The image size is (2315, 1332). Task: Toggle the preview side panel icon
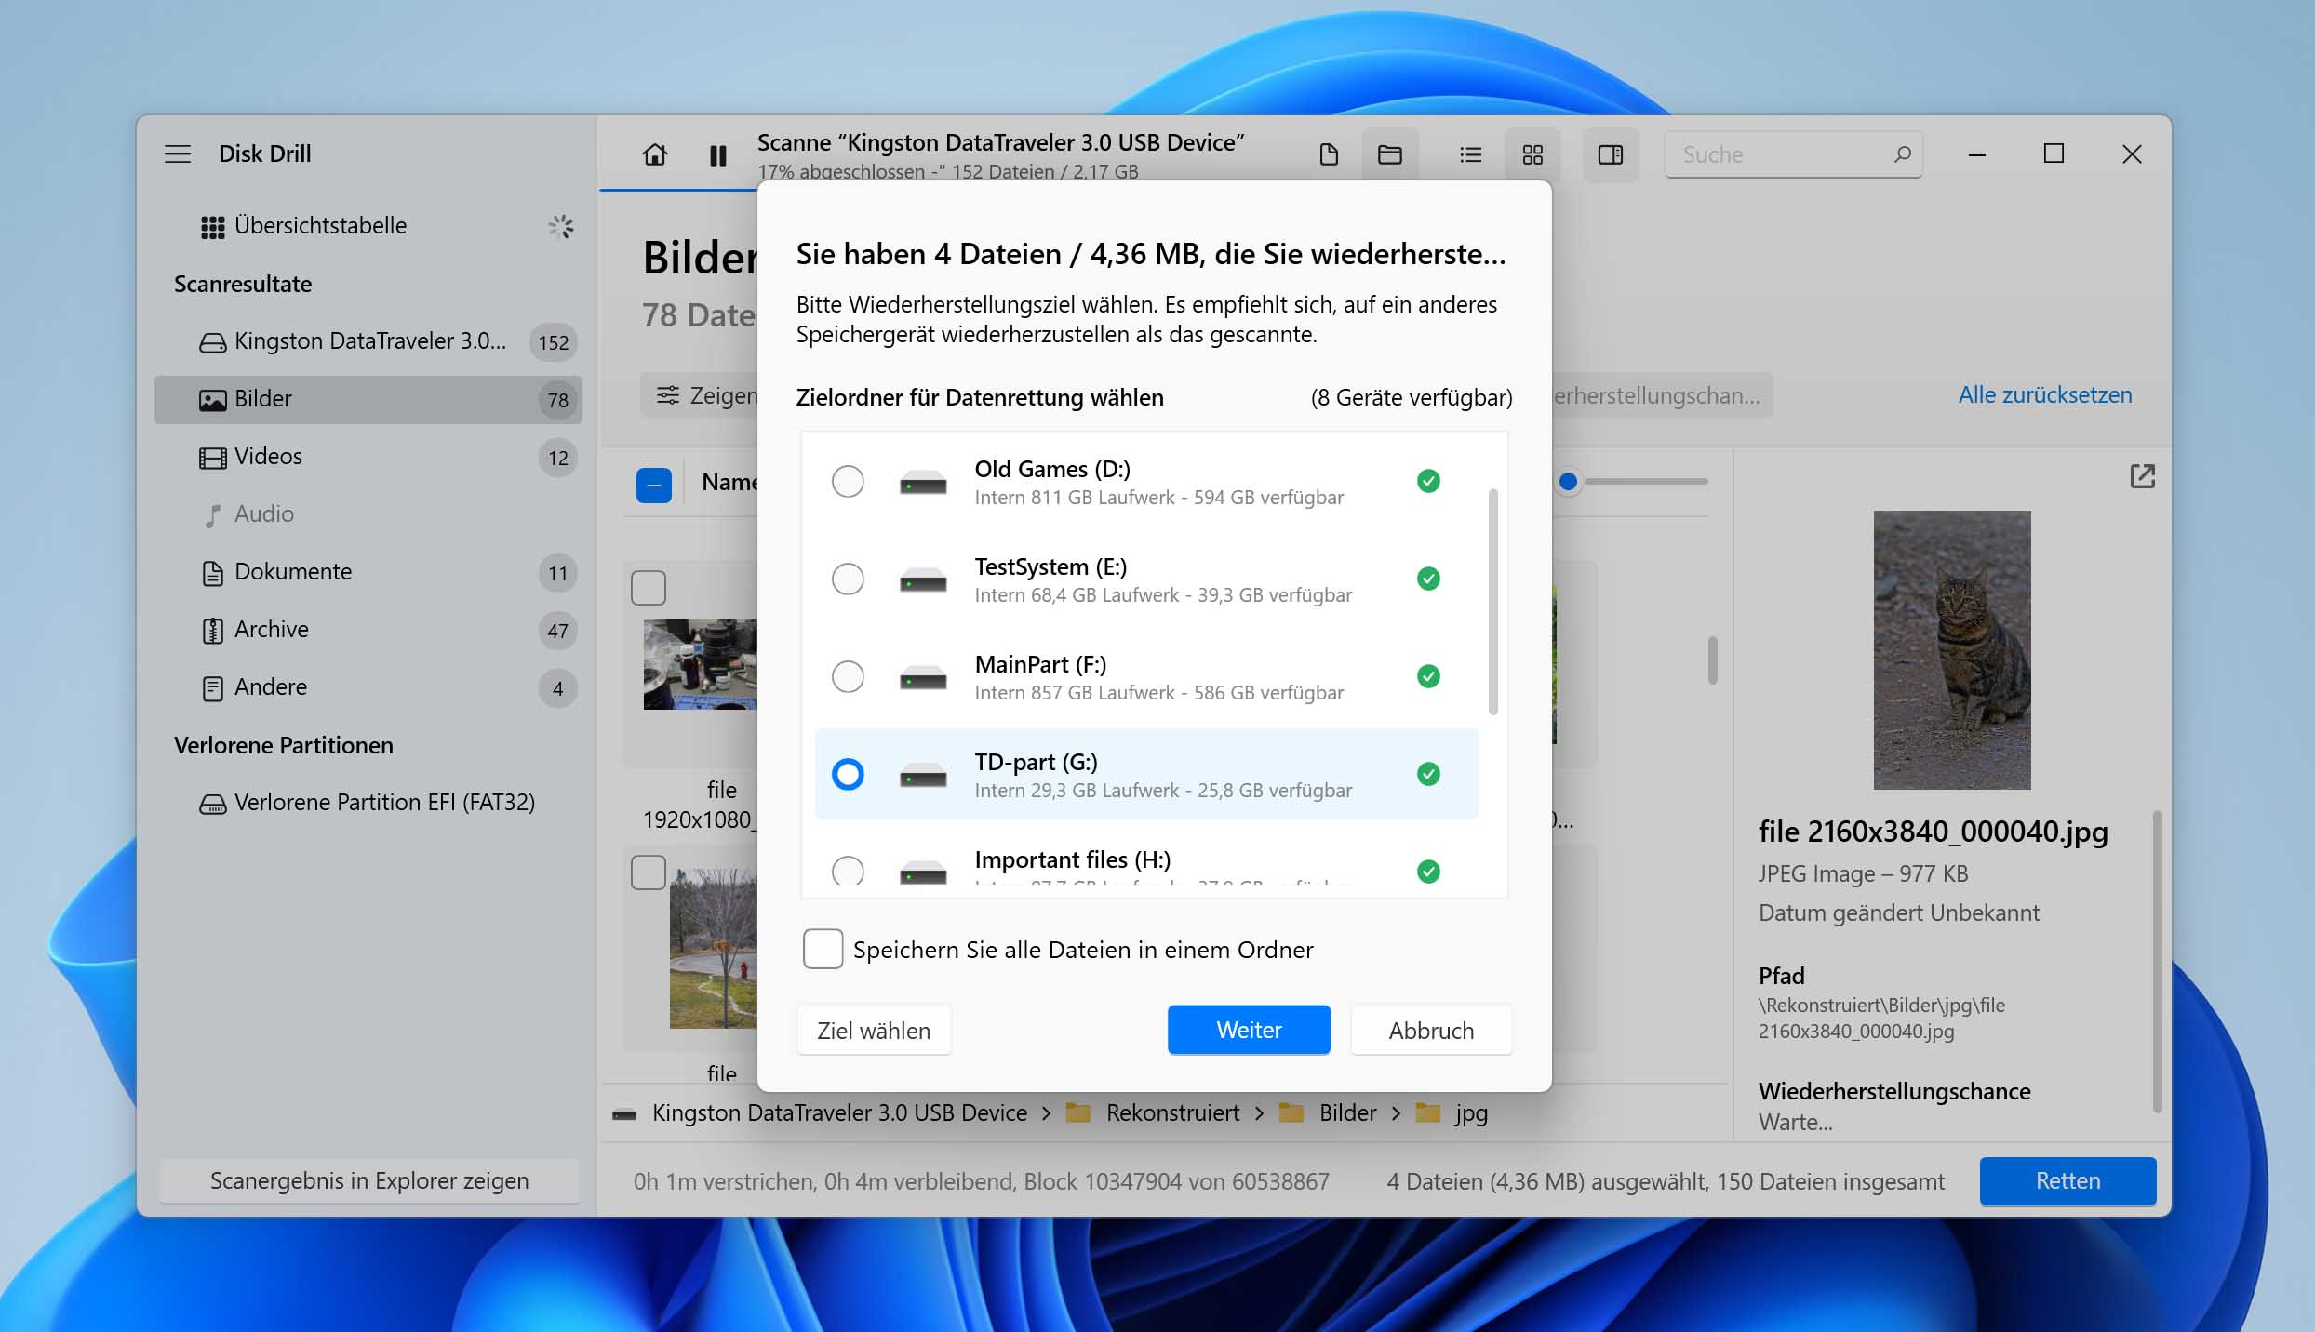pyautogui.click(x=1611, y=154)
